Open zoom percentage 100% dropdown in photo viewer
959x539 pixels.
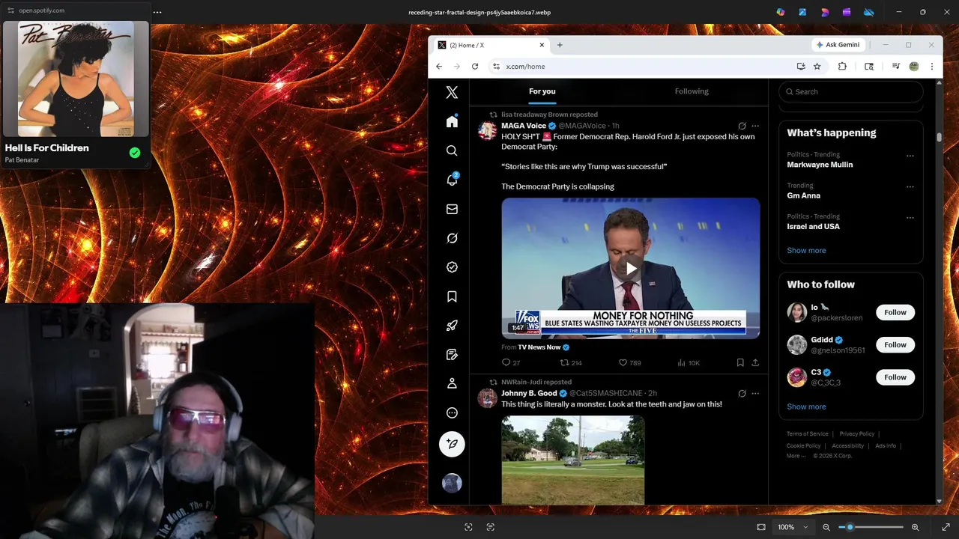(x=791, y=527)
